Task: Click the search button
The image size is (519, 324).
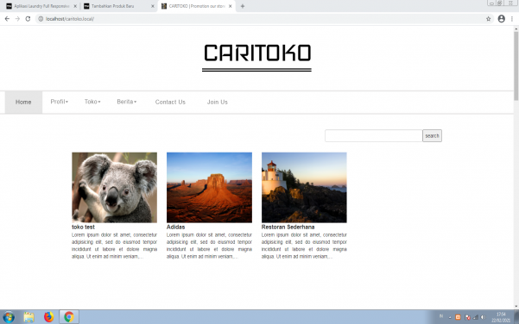Action: pos(432,136)
